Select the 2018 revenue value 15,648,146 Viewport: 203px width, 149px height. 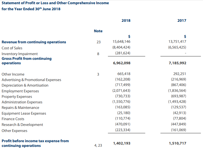pyautogui.click(x=121, y=42)
